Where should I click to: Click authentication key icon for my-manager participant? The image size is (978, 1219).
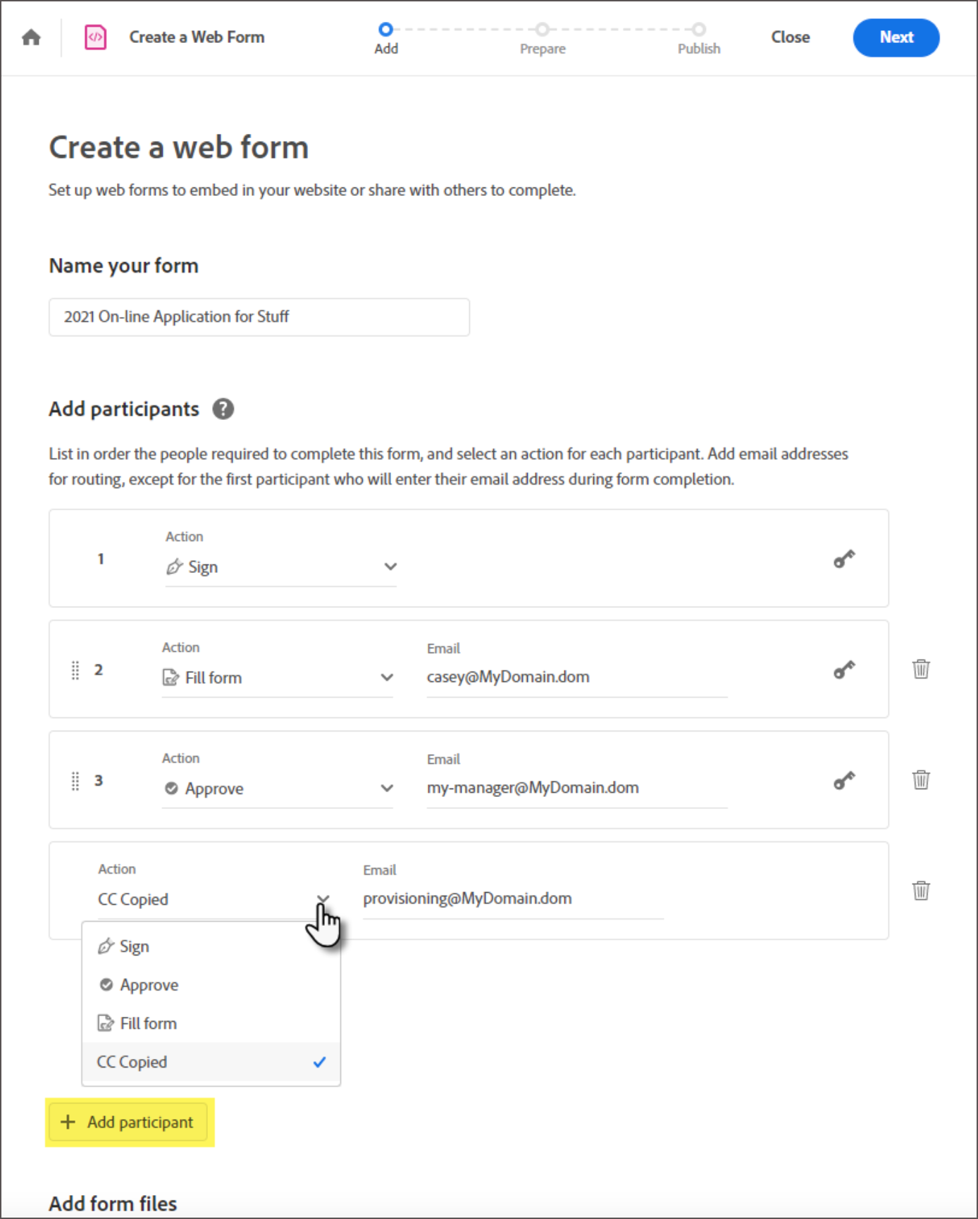point(844,781)
